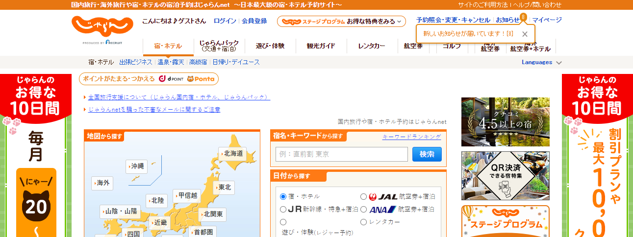Close the new notifications popup
Image resolution: width=633 pixels, height=237 pixels.
click(x=525, y=34)
